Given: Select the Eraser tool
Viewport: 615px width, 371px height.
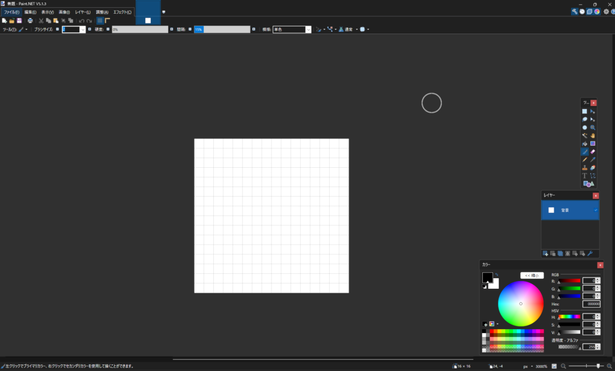Looking at the screenshot, I should point(593,152).
